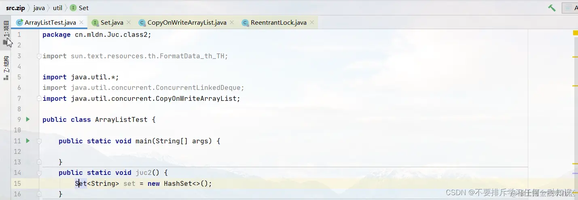Click the juc2 method name

144,173
